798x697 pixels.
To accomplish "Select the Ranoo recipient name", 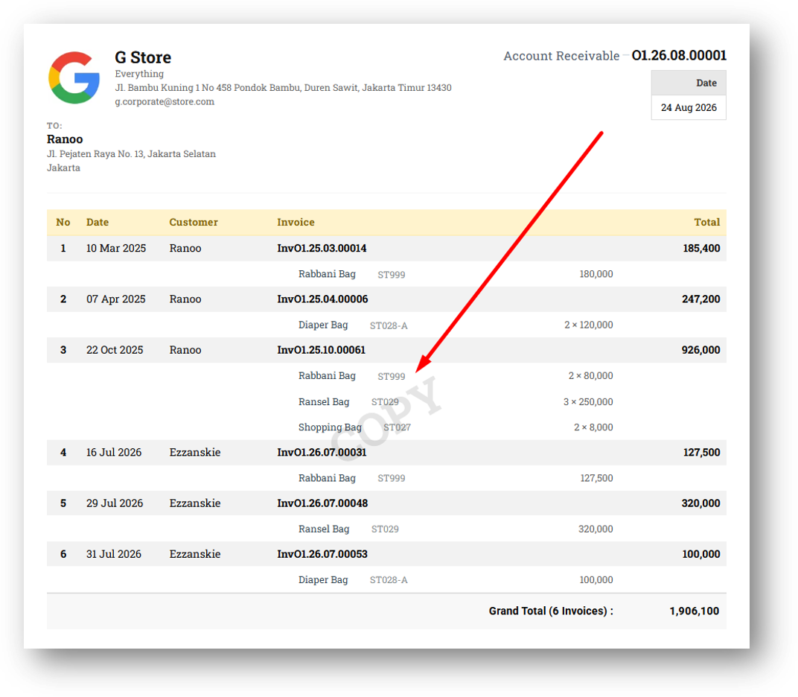I will tap(65, 139).
